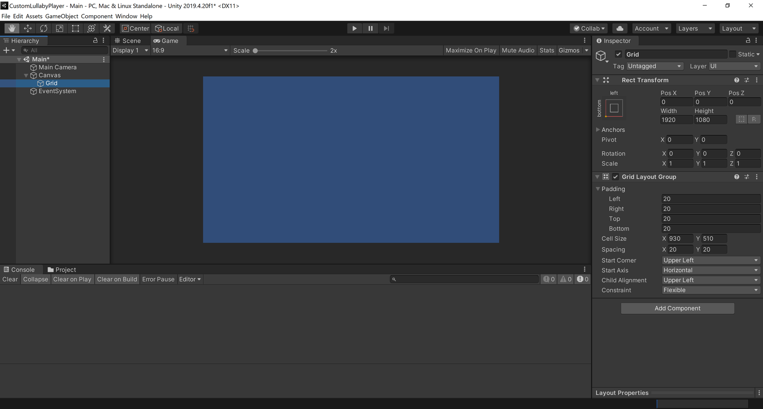
Task: Select the Rotate tool
Action: (x=43, y=29)
